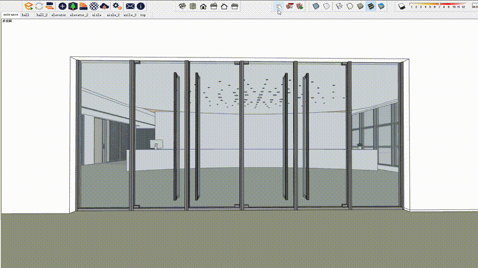Click the green tree asset library icon

point(73,6)
